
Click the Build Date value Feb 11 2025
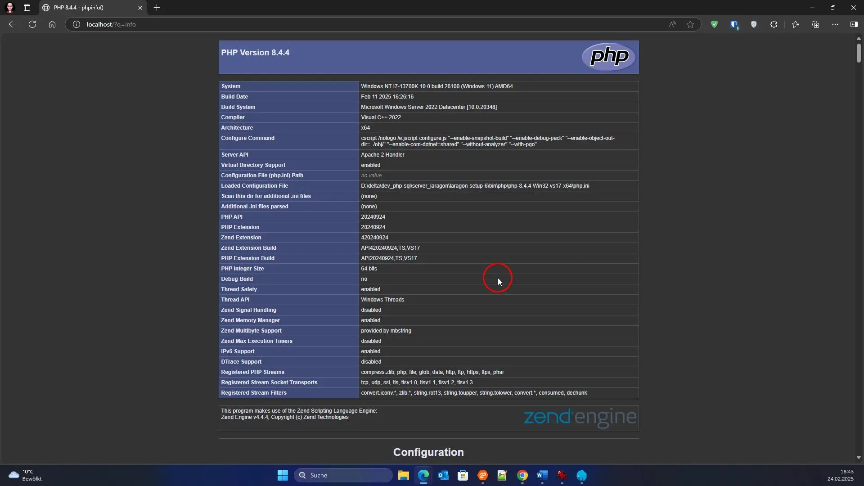pyautogui.click(x=387, y=97)
